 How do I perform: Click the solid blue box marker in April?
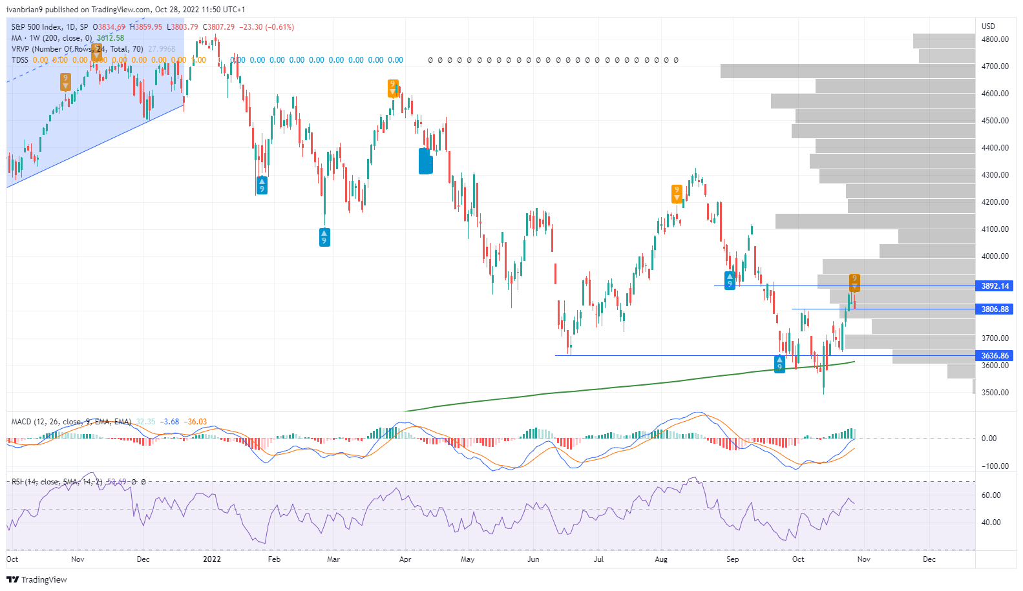coord(425,161)
